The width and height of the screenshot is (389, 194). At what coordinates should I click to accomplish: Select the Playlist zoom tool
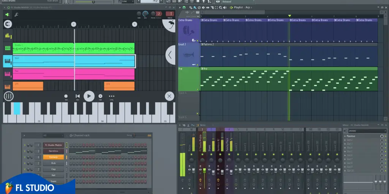pos(221,8)
